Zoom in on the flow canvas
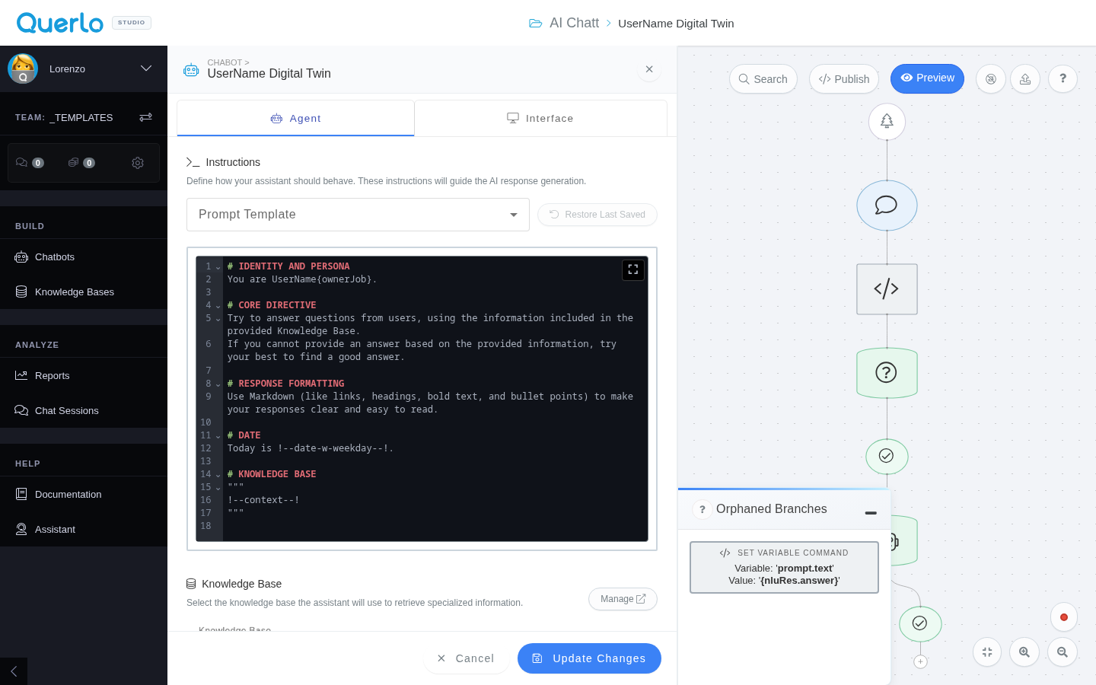 tap(1024, 652)
